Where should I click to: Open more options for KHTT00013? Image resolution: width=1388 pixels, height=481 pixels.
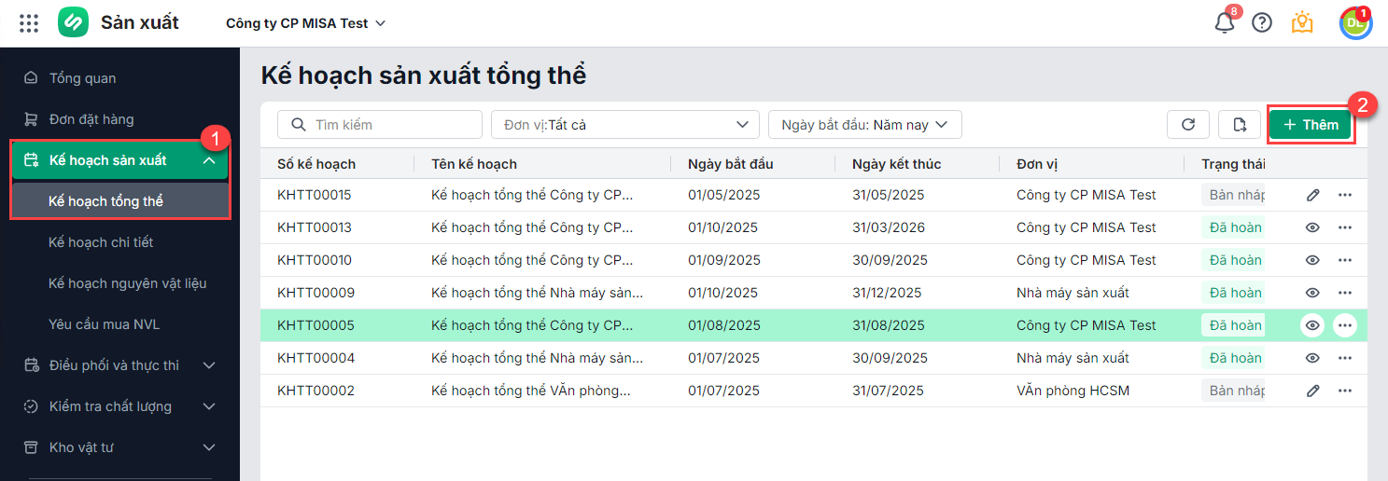point(1345,227)
